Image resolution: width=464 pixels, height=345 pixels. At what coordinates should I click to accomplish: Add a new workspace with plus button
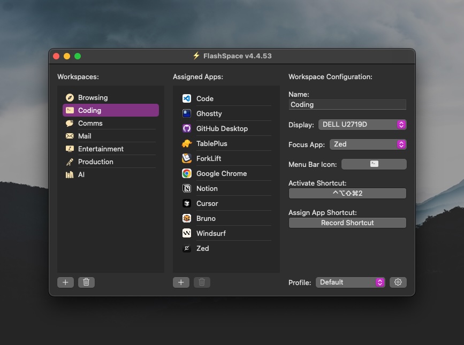pos(65,282)
